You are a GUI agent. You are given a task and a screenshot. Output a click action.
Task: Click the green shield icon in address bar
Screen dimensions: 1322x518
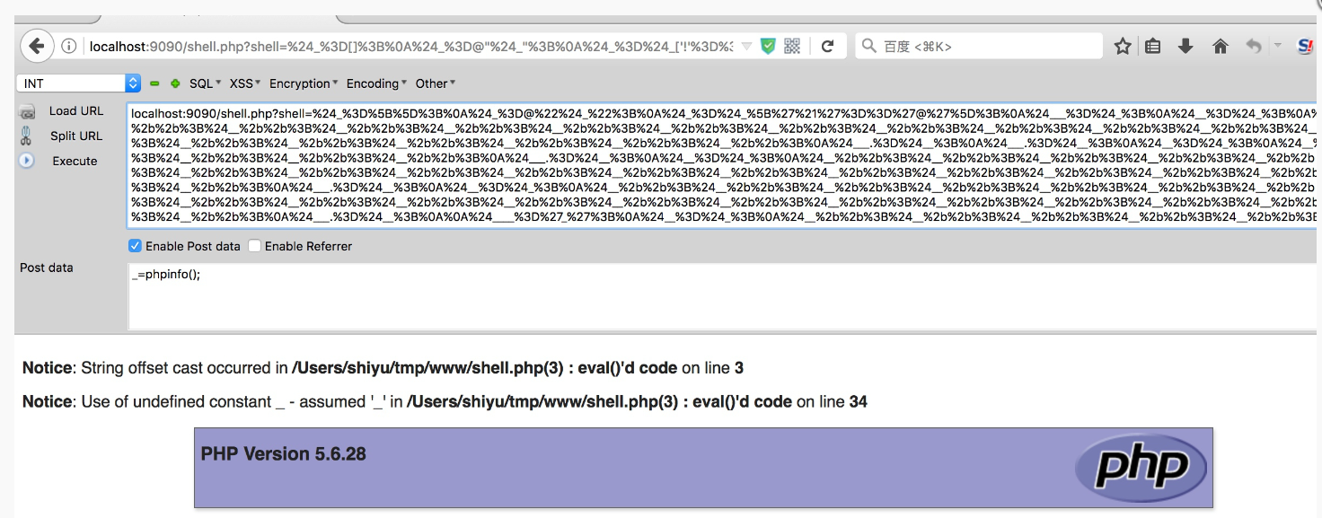coord(767,47)
